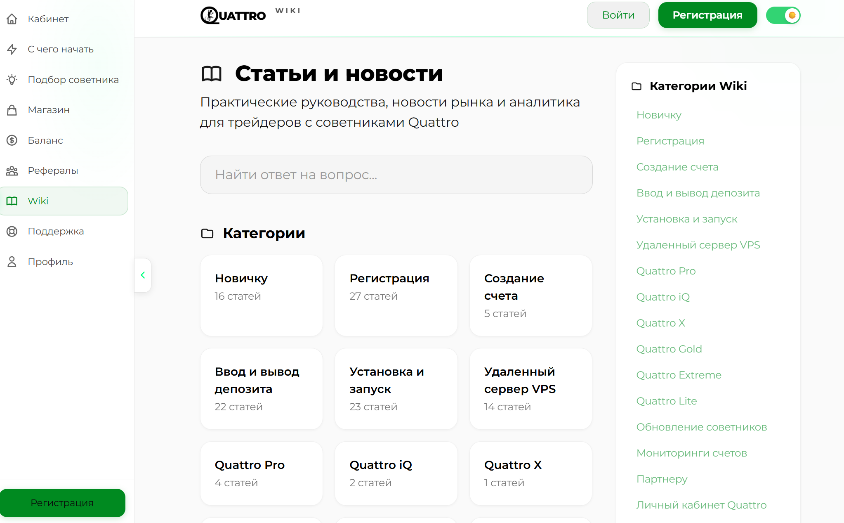Open the Quattro Pro category card

tap(262, 473)
